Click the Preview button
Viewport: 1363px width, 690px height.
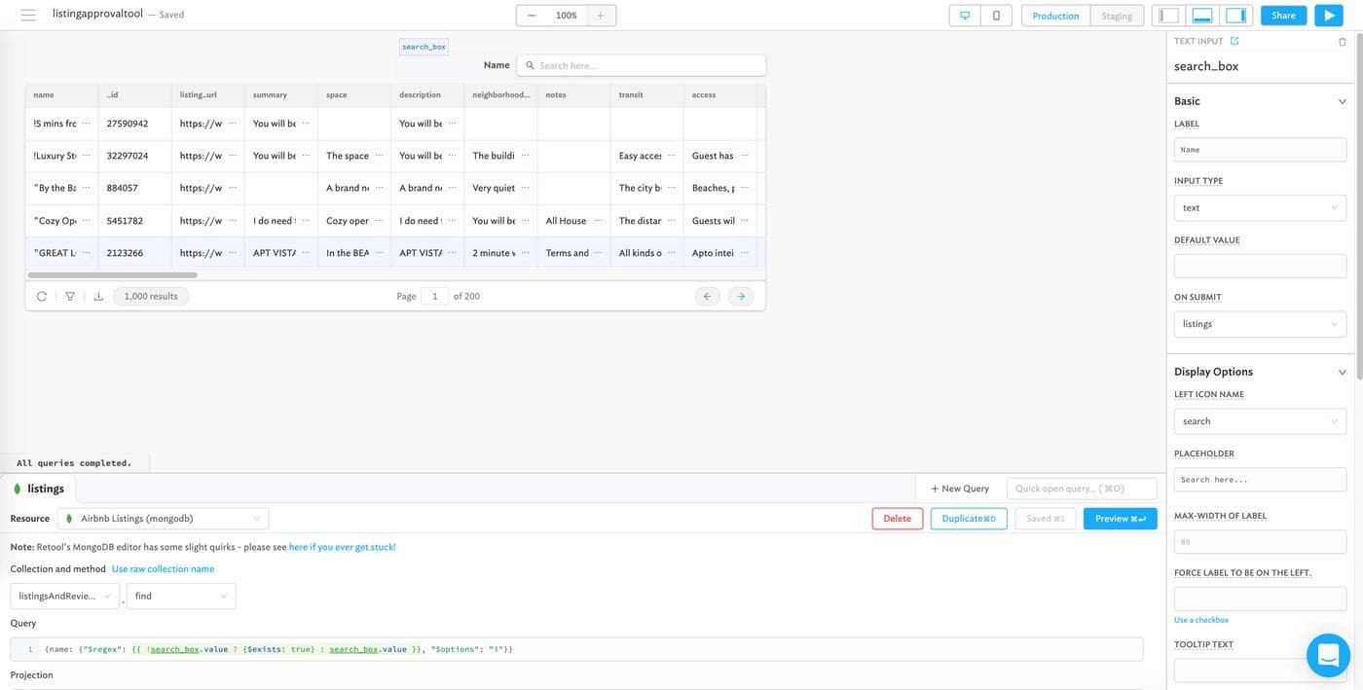coord(1120,519)
